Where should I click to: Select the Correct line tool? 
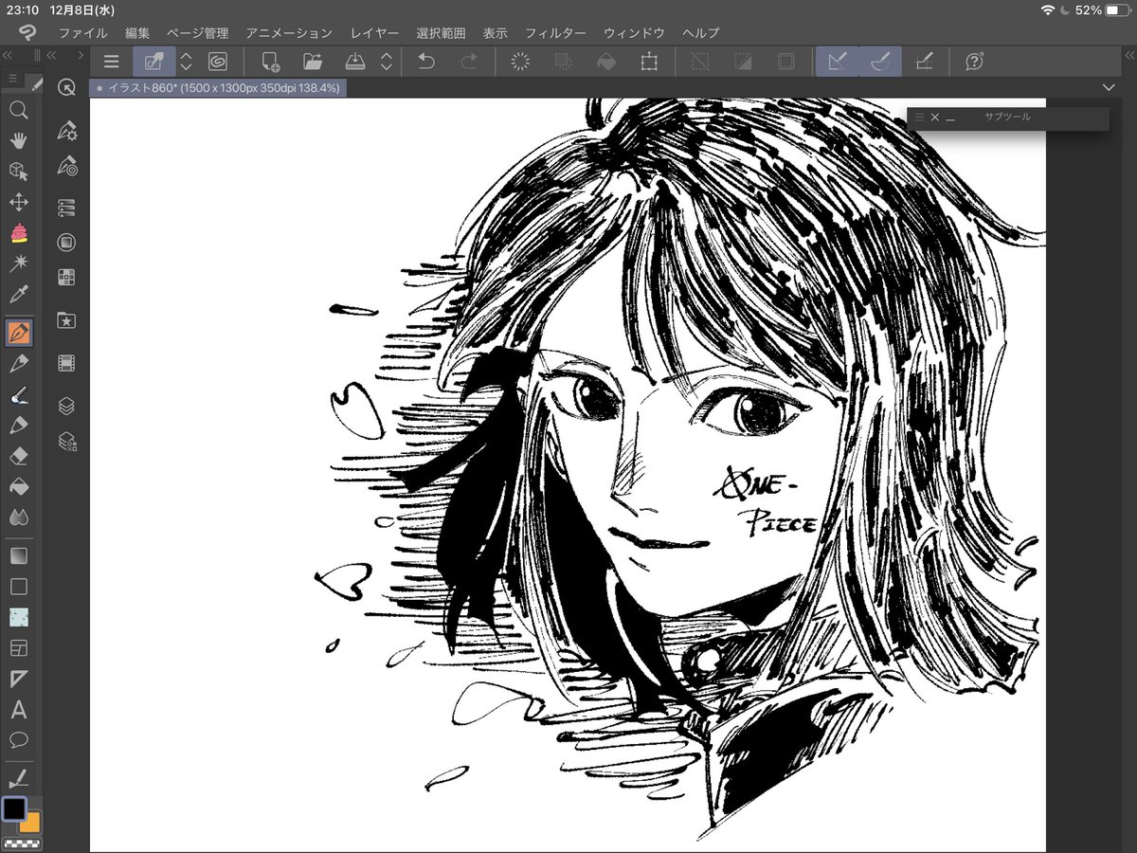pyautogui.click(x=18, y=779)
